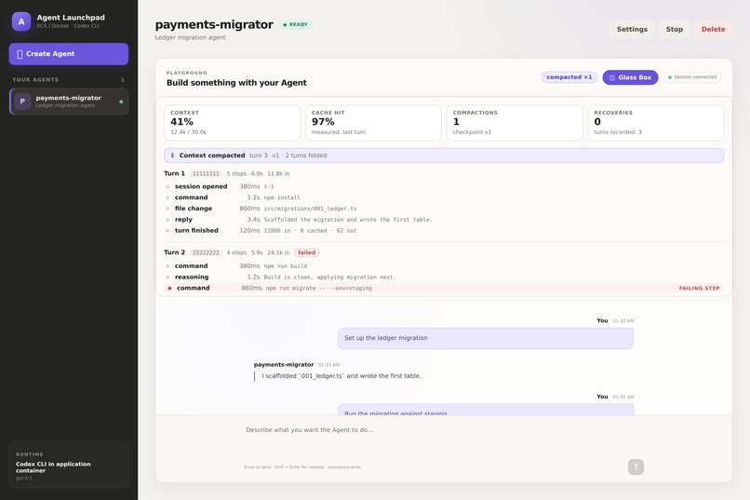This screenshot has height=500, width=750.
Task: Collapse the Turn 1 header
Action: pyautogui.click(x=227, y=174)
